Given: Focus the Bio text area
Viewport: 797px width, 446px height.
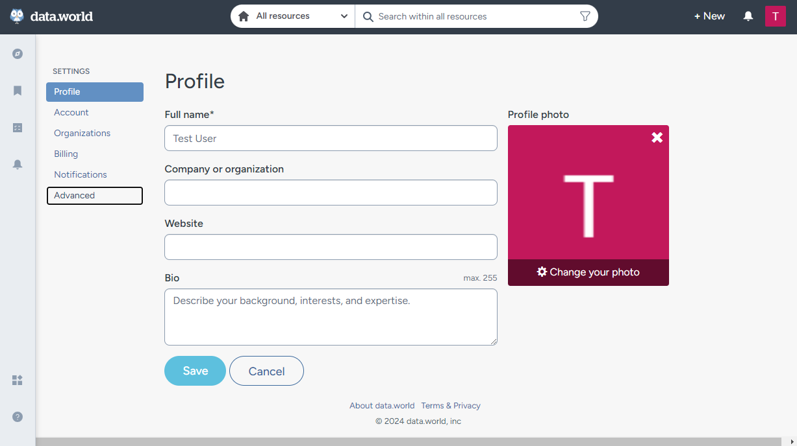Looking at the screenshot, I should tap(331, 317).
